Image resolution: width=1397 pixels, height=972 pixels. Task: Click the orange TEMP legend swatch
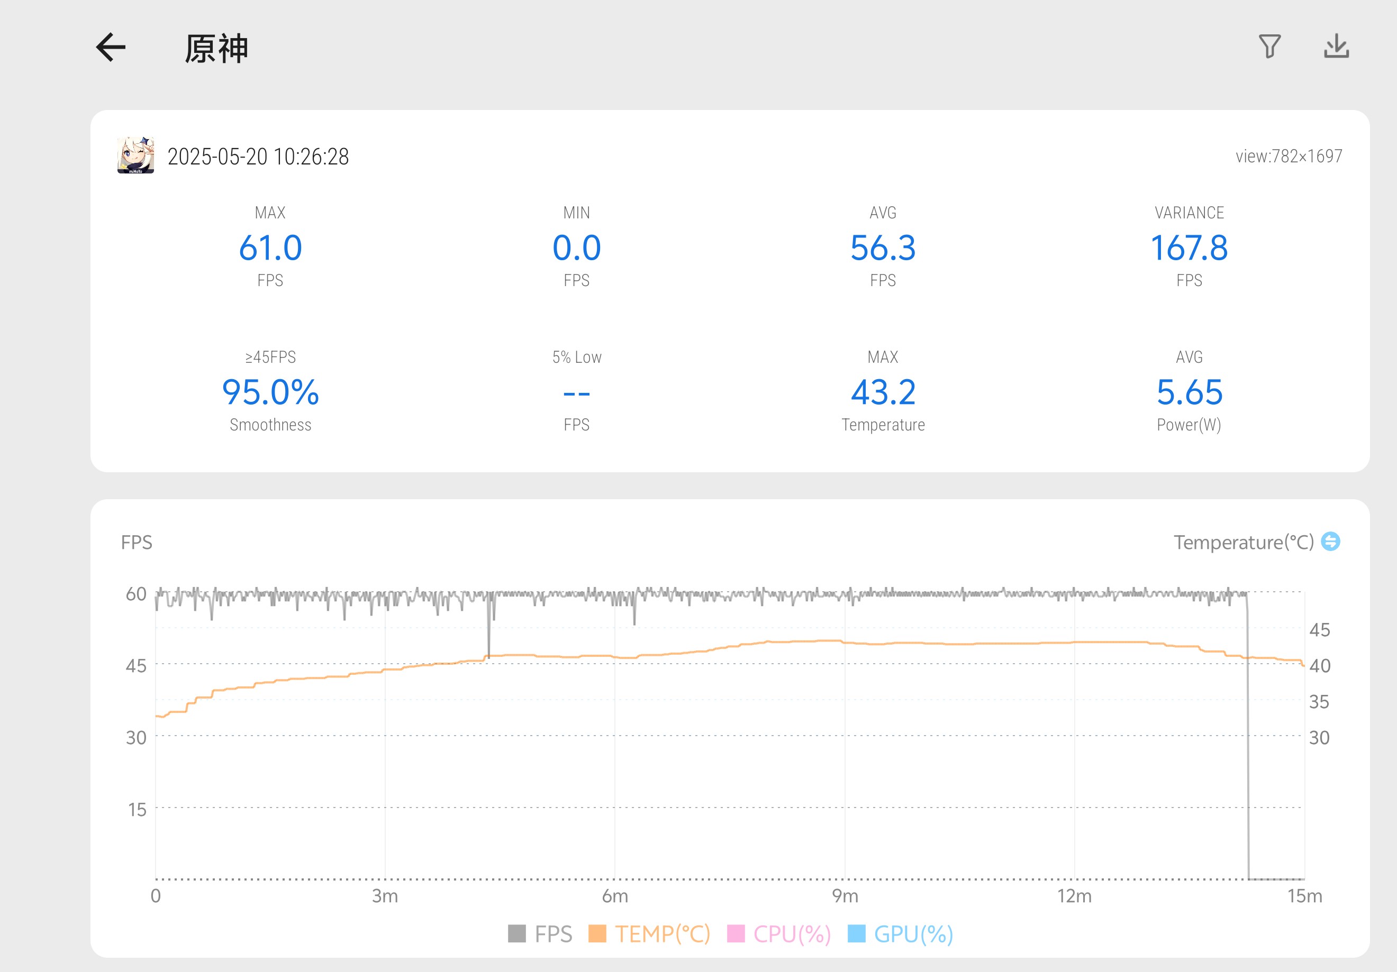click(x=597, y=934)
